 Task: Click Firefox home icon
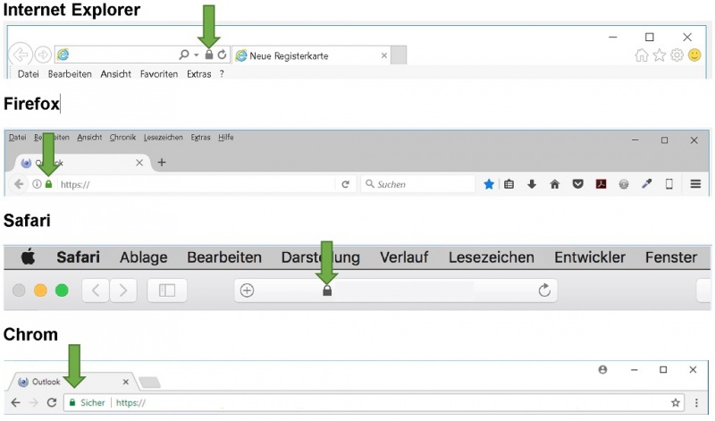coord(554,184)
